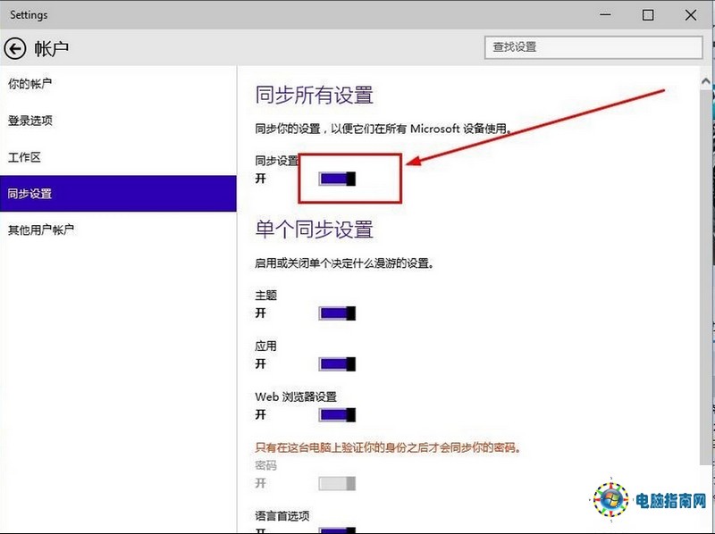
Task: Click the 语言首选项 label
Action: click(x=282, y=516)
